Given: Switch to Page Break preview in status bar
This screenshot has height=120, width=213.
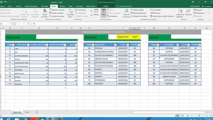Looking at the screenshot, I should [x=188, y=116].
